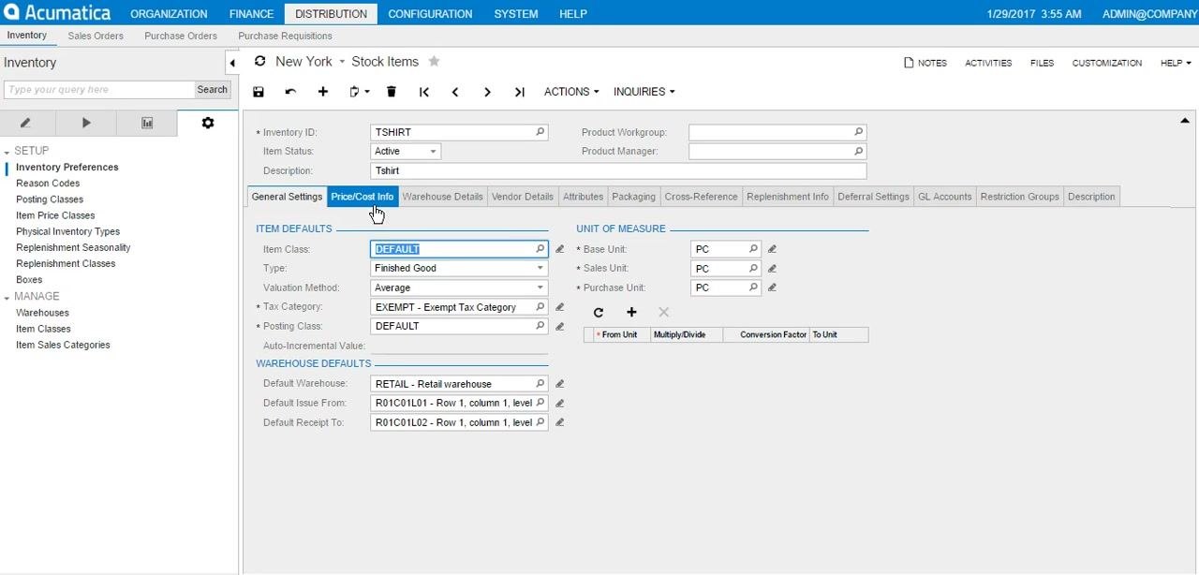
Task: Open FILES link
Action: [1042, 63]
